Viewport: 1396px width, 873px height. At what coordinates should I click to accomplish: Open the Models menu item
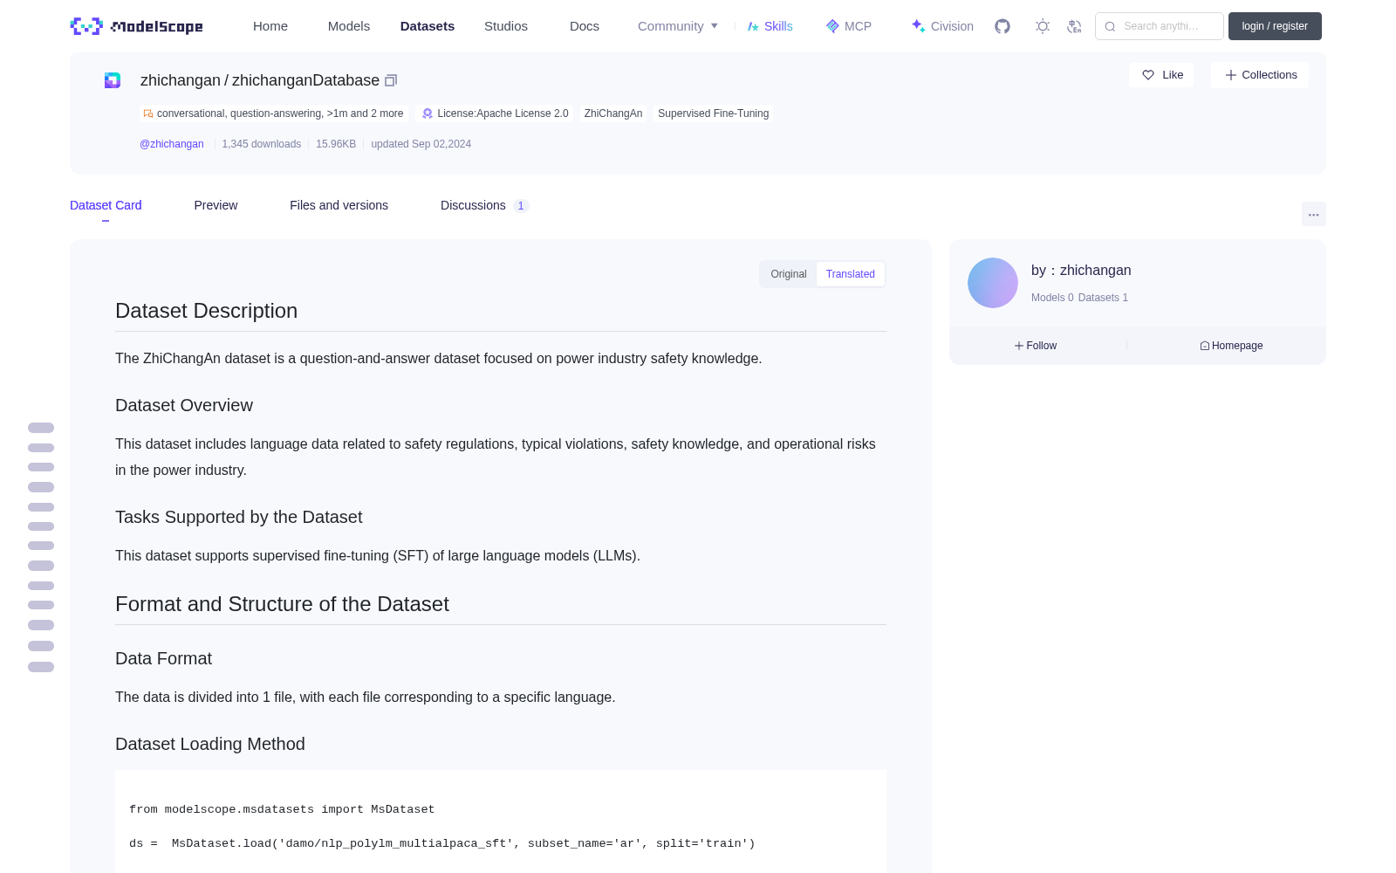(x=349, y=26)
